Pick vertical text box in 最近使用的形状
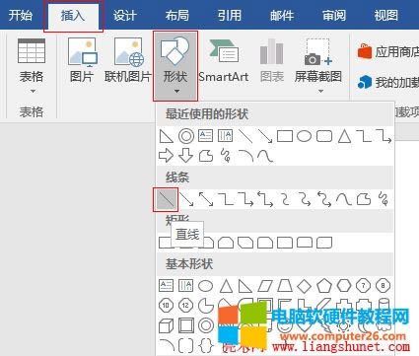This screenshot has width=419, height=356. pyautogui.click(x=226, y=136)
